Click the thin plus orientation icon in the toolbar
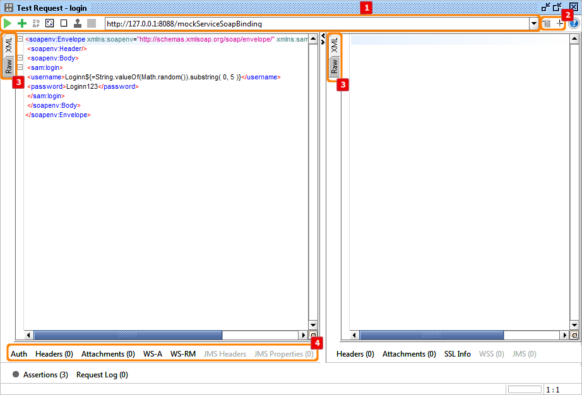582x395 pixels. pos(560,24)
